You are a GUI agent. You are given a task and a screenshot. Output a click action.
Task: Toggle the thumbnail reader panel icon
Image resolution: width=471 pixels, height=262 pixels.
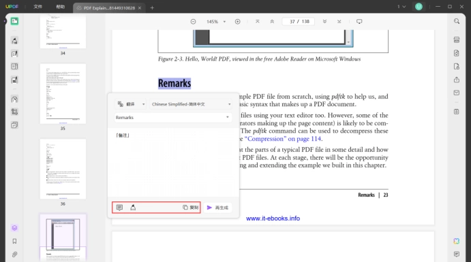coord(14,21)
